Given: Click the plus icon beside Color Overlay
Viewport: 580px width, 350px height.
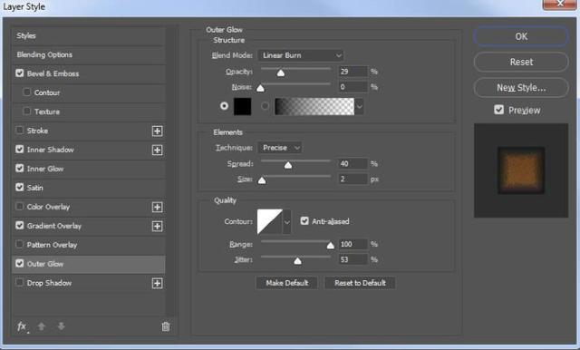Looking at the screenshot, I should [x=157, y=207].
